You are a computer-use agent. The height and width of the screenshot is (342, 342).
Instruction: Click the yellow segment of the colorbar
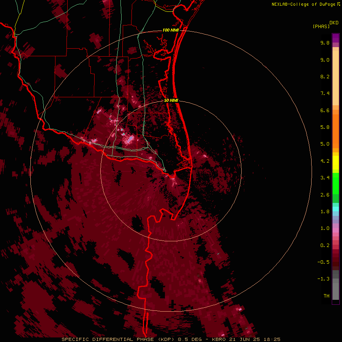tap(336, 163)
